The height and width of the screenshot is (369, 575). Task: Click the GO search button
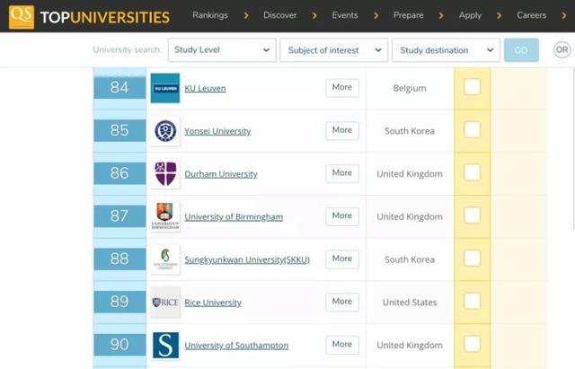coord(521,50)
